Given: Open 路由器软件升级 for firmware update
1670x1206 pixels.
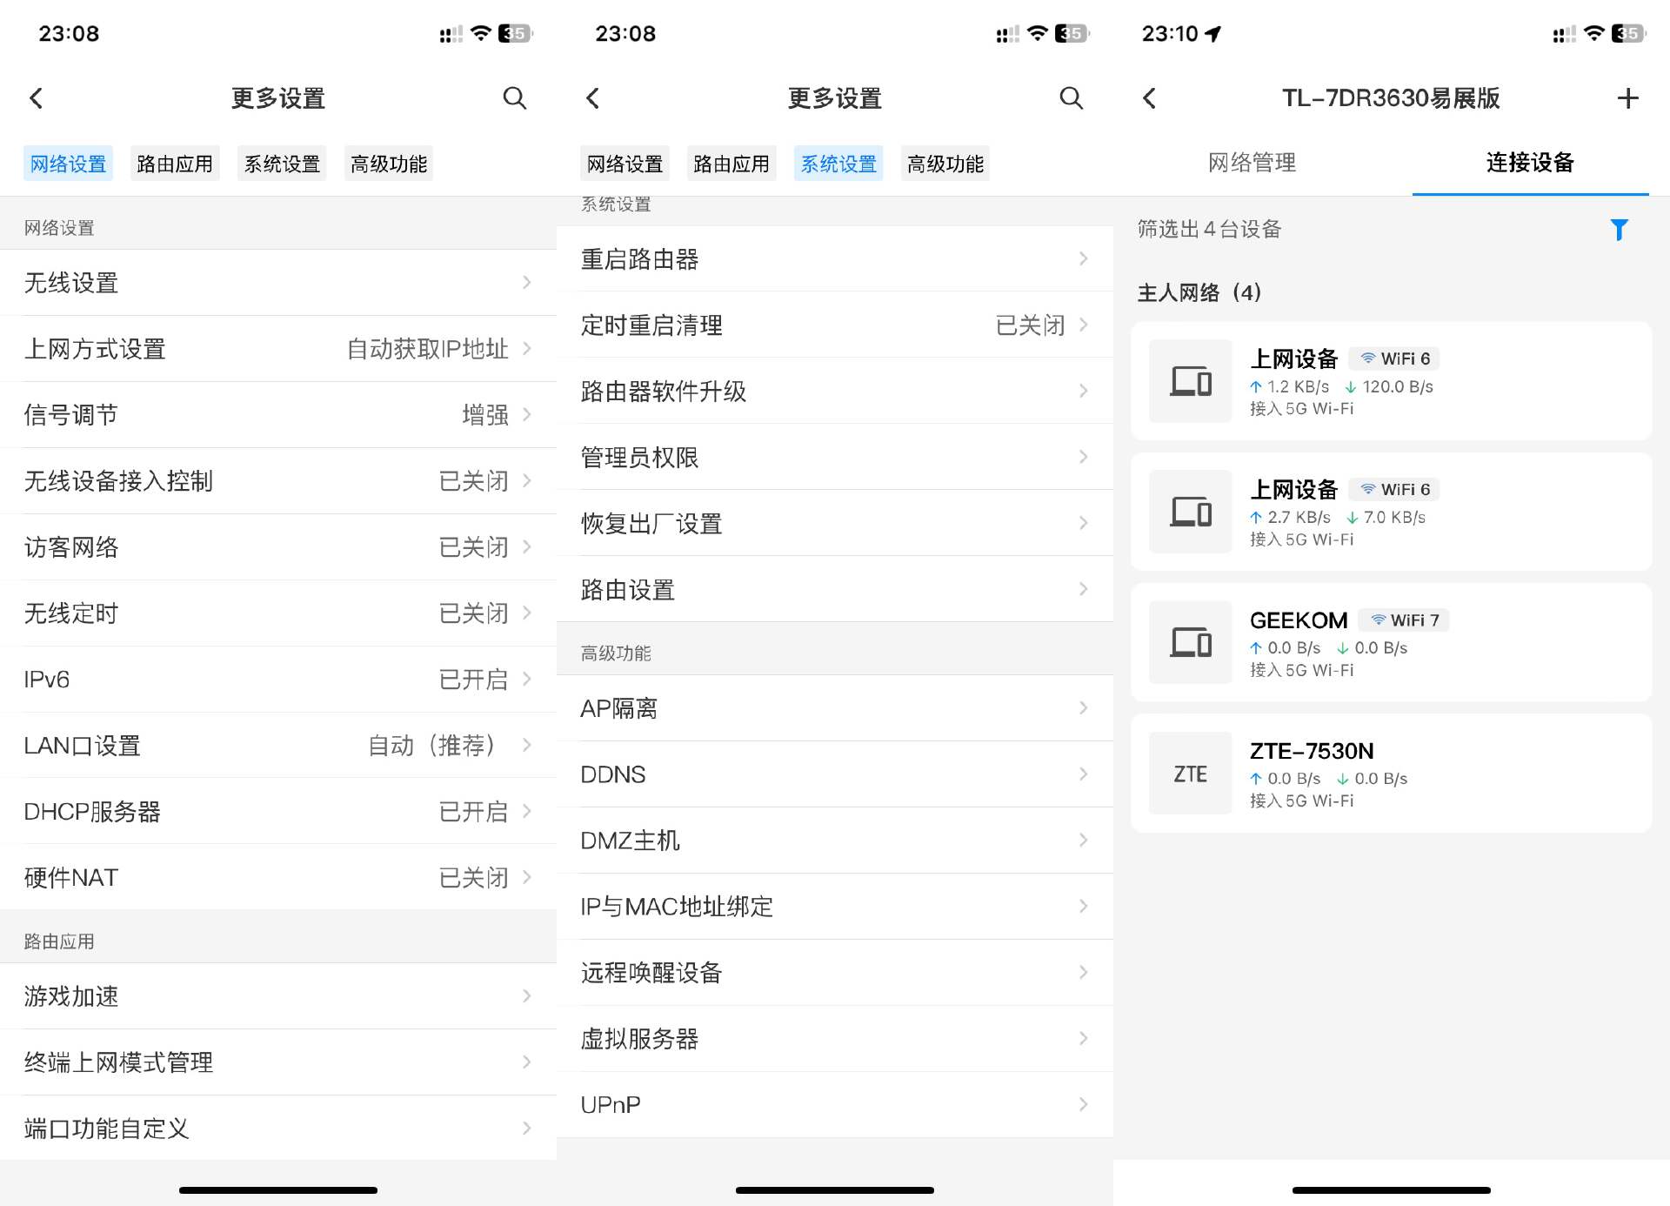Looking at the screenshot, I should point(834,392).
